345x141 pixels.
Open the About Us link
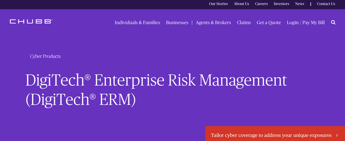(241, 4)
